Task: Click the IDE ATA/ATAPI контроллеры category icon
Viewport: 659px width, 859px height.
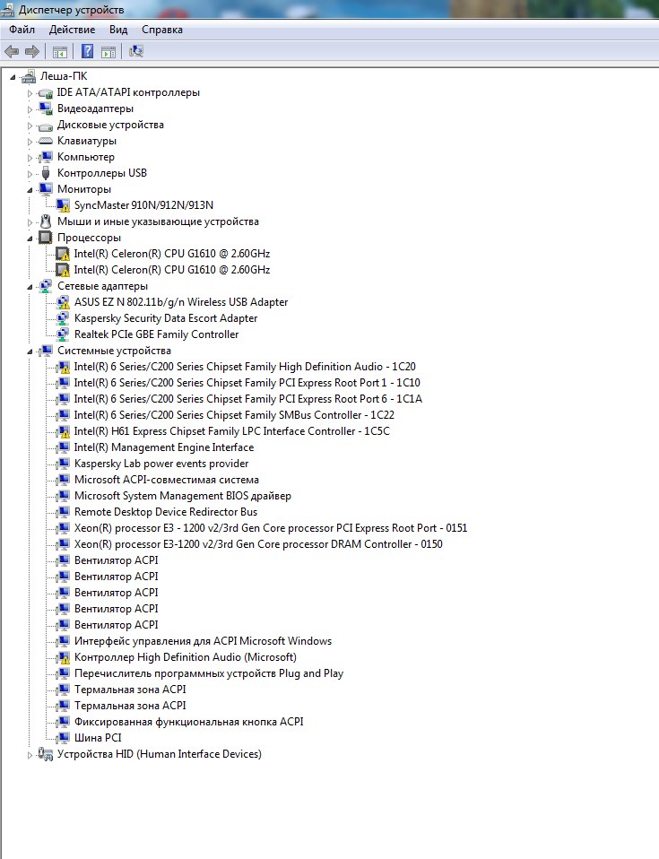Action: pos(46,93)
